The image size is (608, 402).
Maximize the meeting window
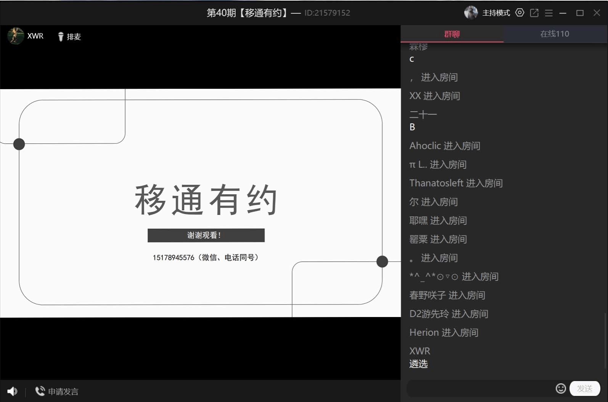point(580,13)
